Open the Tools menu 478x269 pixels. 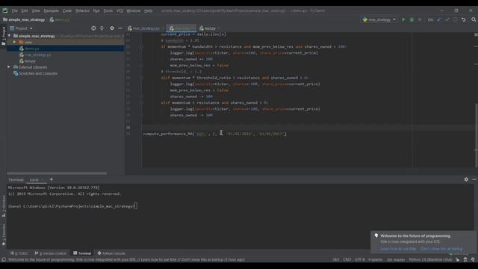pos(108,10)
